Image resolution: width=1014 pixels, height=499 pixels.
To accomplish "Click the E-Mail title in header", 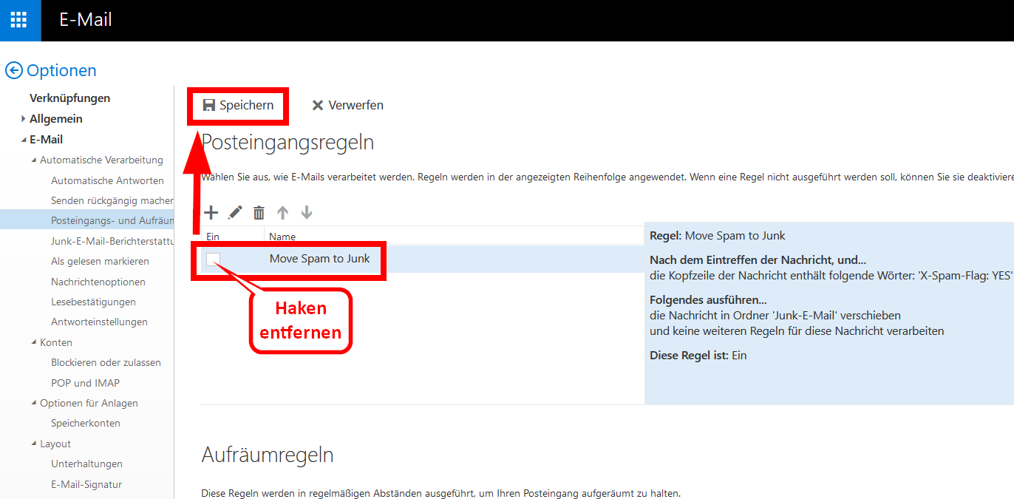I will click(86, 20).
